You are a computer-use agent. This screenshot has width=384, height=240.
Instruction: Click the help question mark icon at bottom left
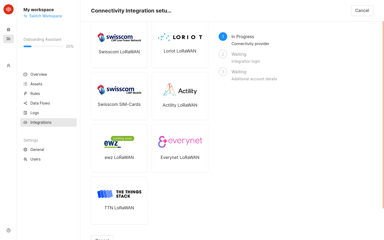click(x=8, y=230)
